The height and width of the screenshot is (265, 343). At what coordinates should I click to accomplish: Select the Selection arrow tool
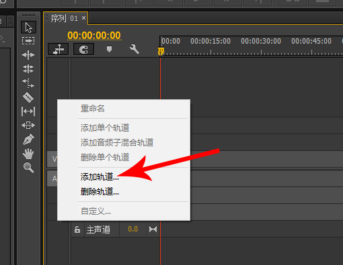28,28
